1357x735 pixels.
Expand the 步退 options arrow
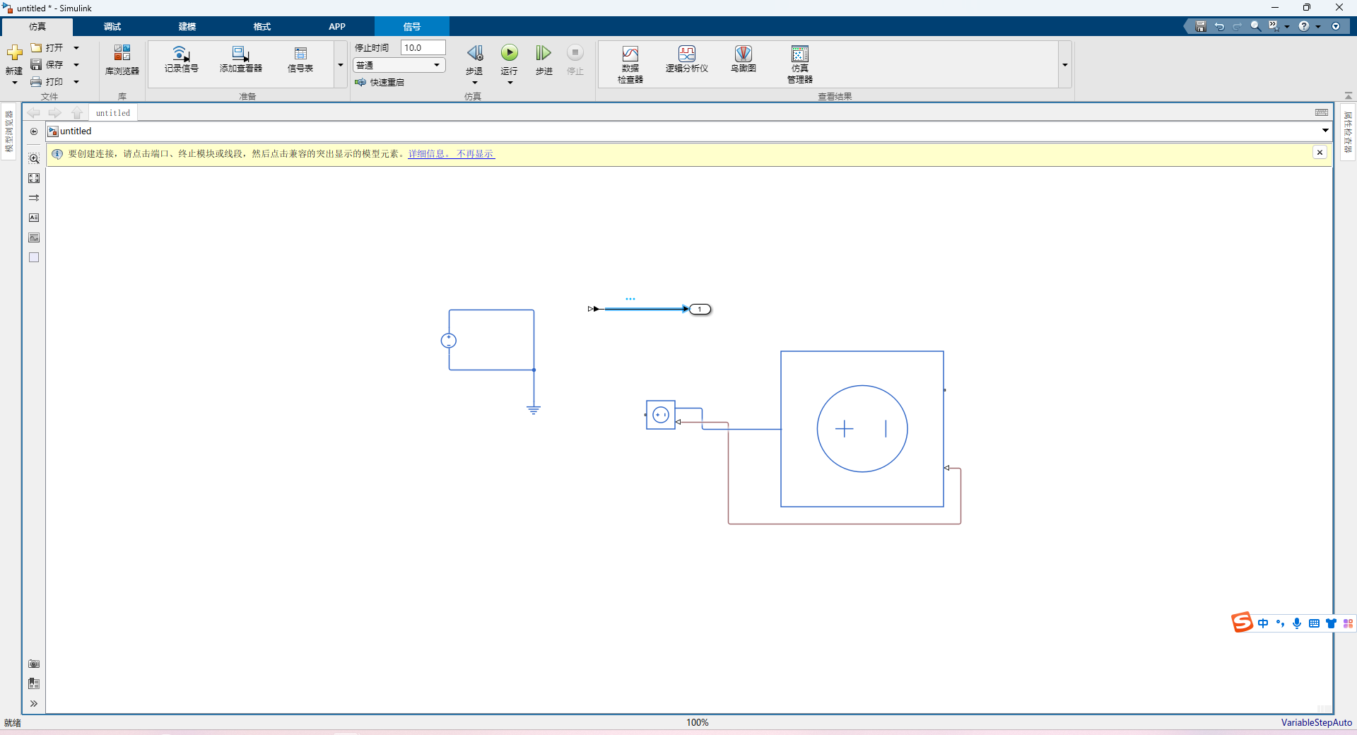pyautogui.click(x=475, y=83)
